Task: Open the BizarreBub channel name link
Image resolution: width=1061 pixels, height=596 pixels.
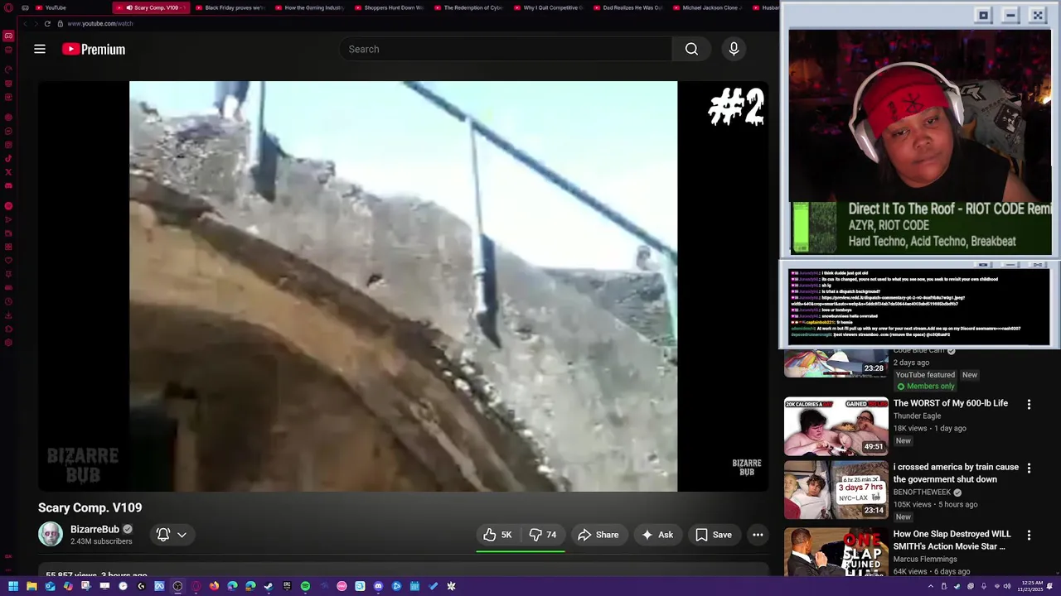Action: pyautogui.click(x=94, y=529)
